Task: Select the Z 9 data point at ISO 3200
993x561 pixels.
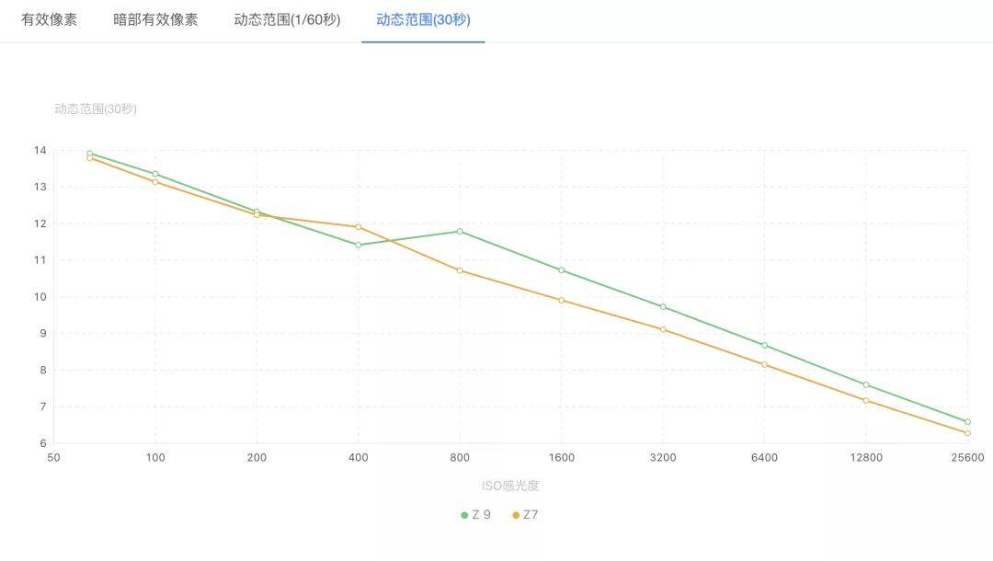Action: click(663, 306)
